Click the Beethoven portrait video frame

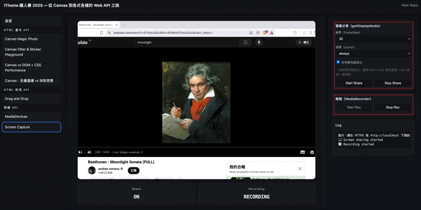pos(196,102)
